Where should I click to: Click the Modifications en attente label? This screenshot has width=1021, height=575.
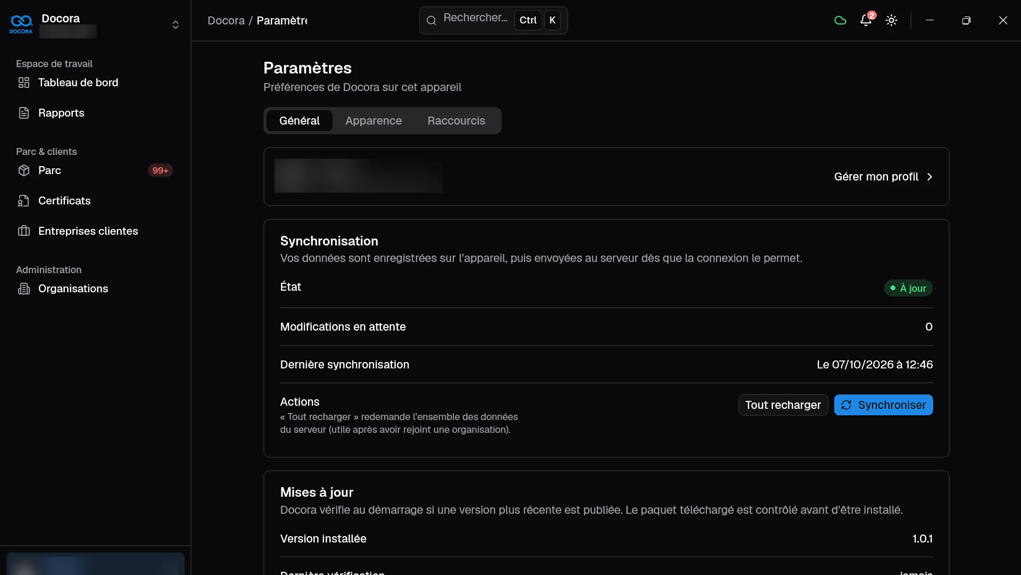(x=343, y=327)
